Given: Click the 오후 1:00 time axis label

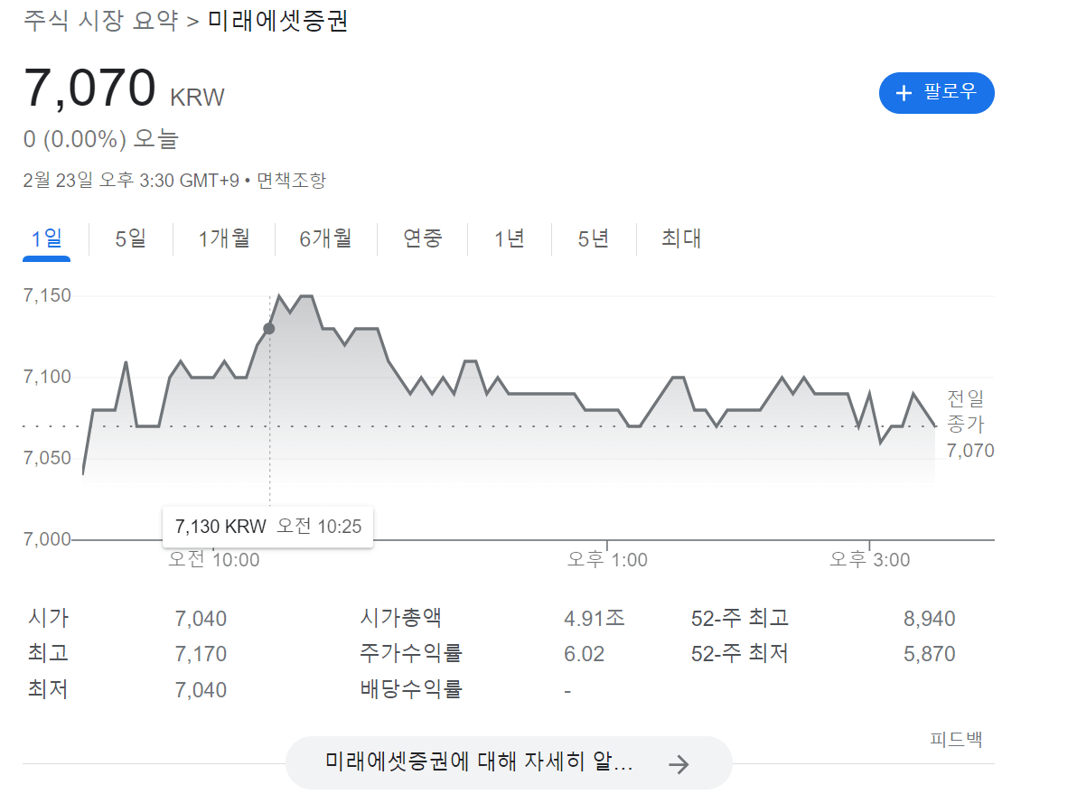Looking at the screenshot, I should click(x=607, y=560).
